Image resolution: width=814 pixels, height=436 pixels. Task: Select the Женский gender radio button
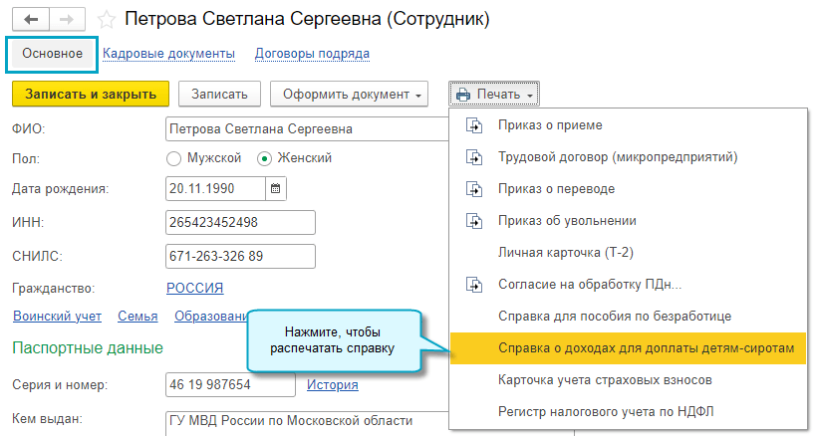click(x=264, y=157)
